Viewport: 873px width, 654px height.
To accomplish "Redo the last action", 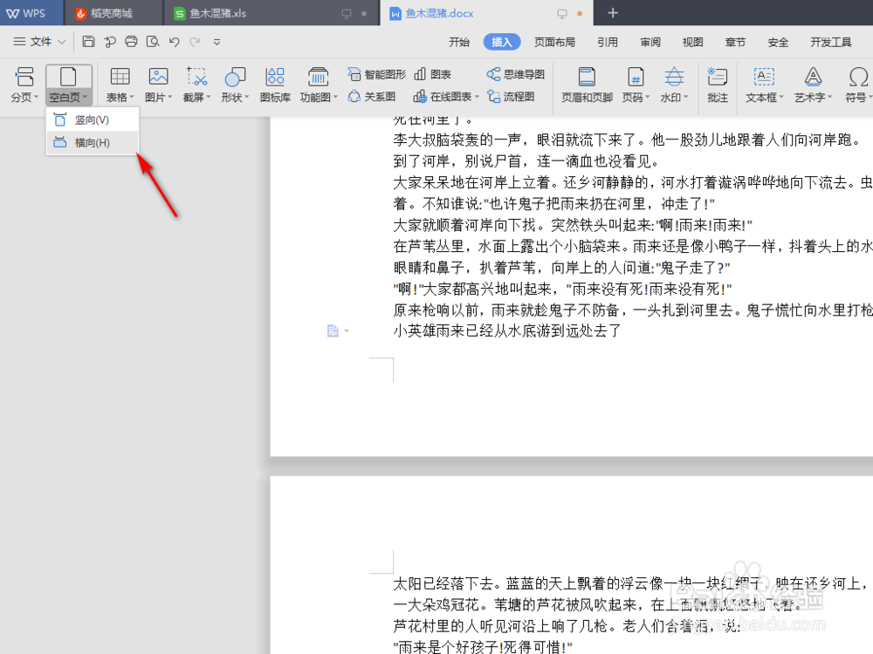I will 195,42.
